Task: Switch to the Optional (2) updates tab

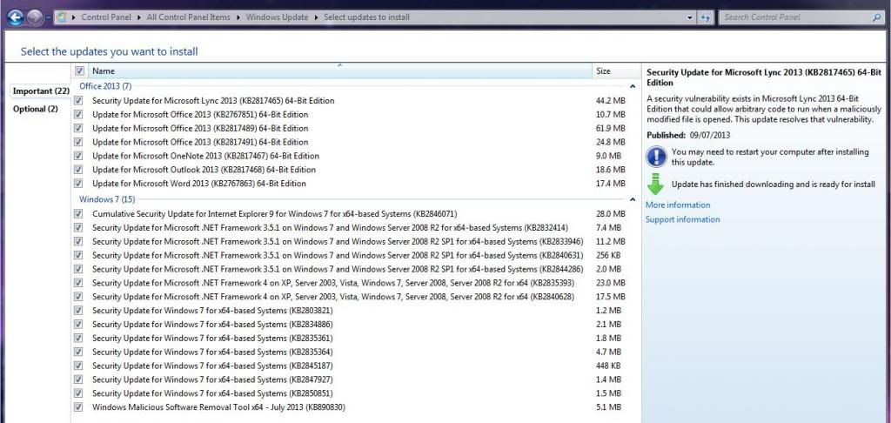Action: pyautogui.click(x=36, y=109)
